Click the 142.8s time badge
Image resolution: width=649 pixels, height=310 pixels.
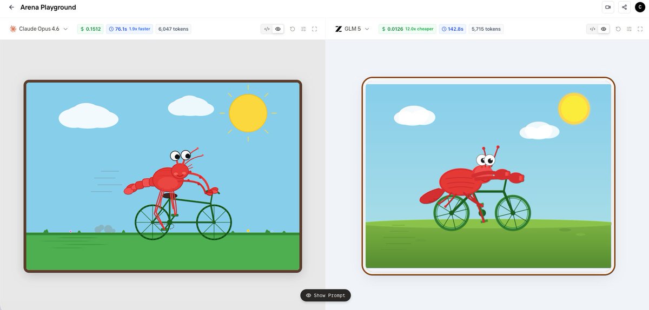pyautogui.click(x=453, y=29)
